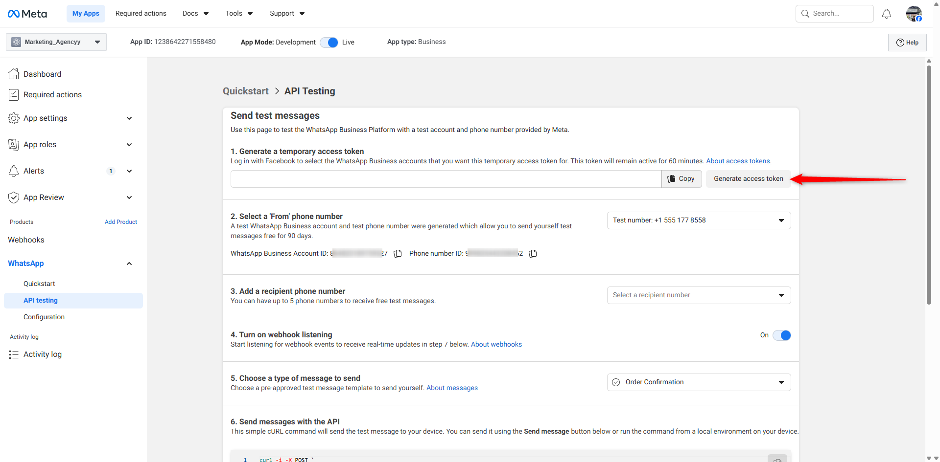Open the Select a recipient number dropdown
Viewport: 940px width, 462px height.
point(699,295)
